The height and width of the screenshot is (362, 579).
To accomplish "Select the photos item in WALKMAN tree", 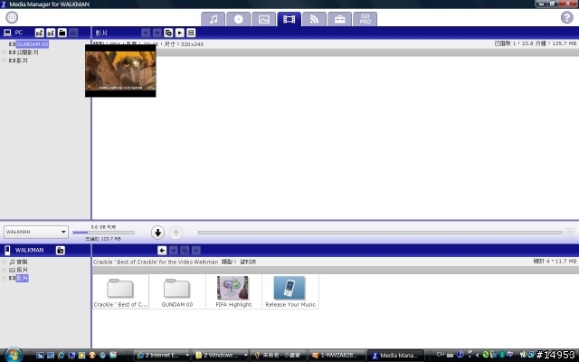I will [x=22, y=270].
